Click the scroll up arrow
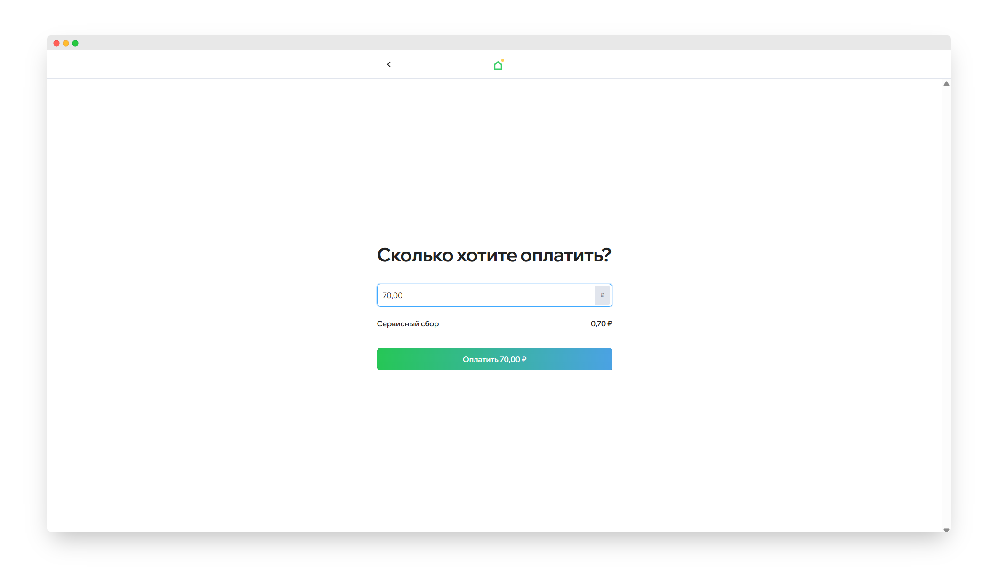The image size is (998, 567). (946, 84)
